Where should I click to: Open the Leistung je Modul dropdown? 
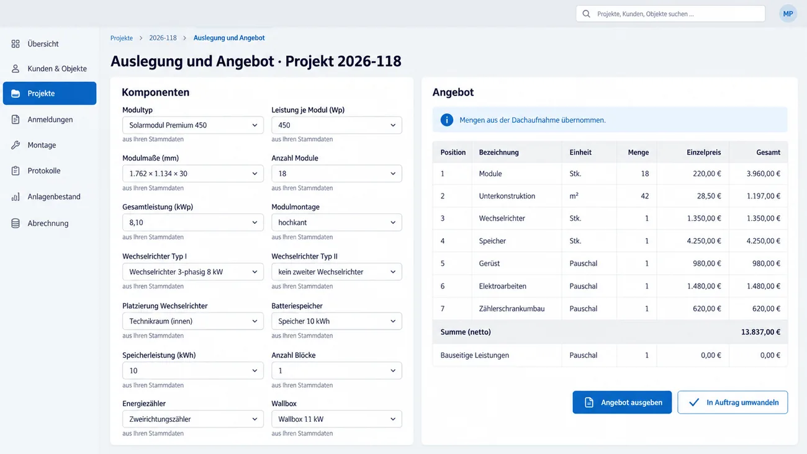point(336,125)
